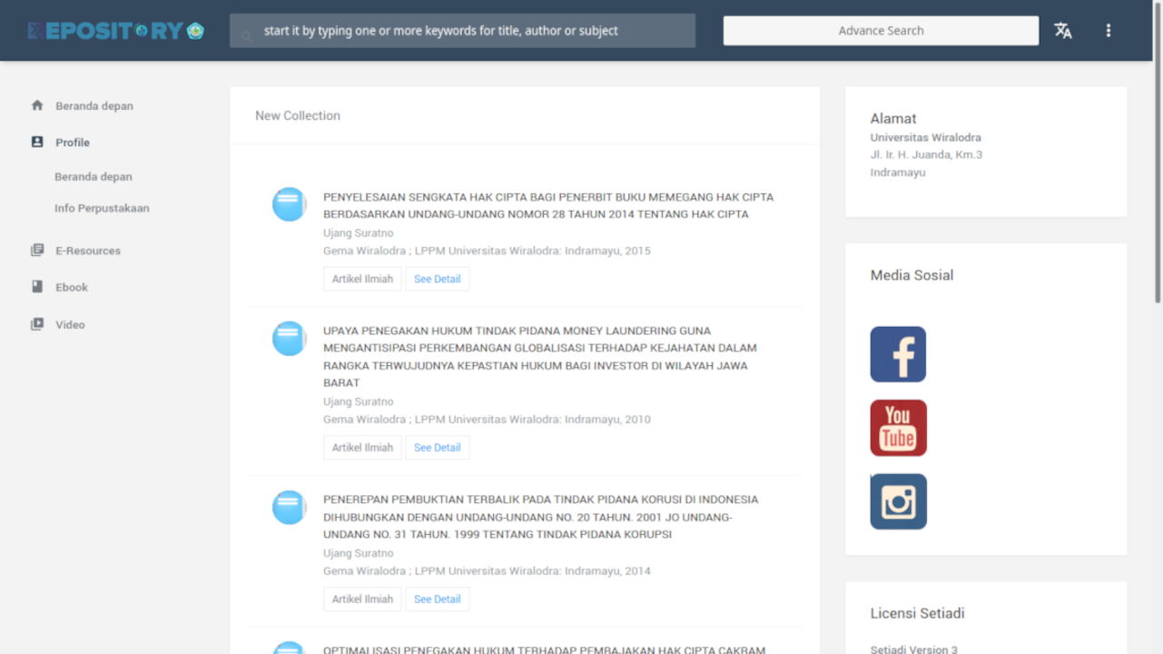Click the Media Sosial heading
1163x654 pixels.
912,275
